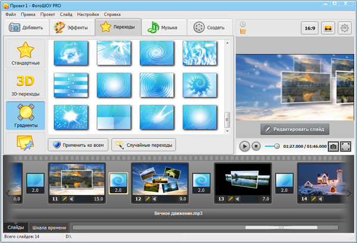Open fullscreen preview
357x243 pixels.
click(x=345, y=147)
